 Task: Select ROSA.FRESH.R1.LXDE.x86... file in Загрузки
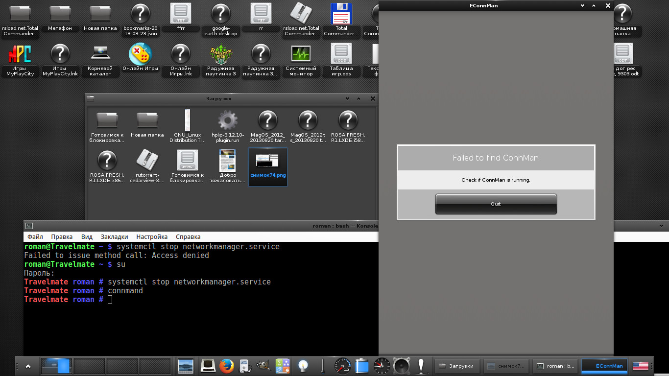click(107, 167)
